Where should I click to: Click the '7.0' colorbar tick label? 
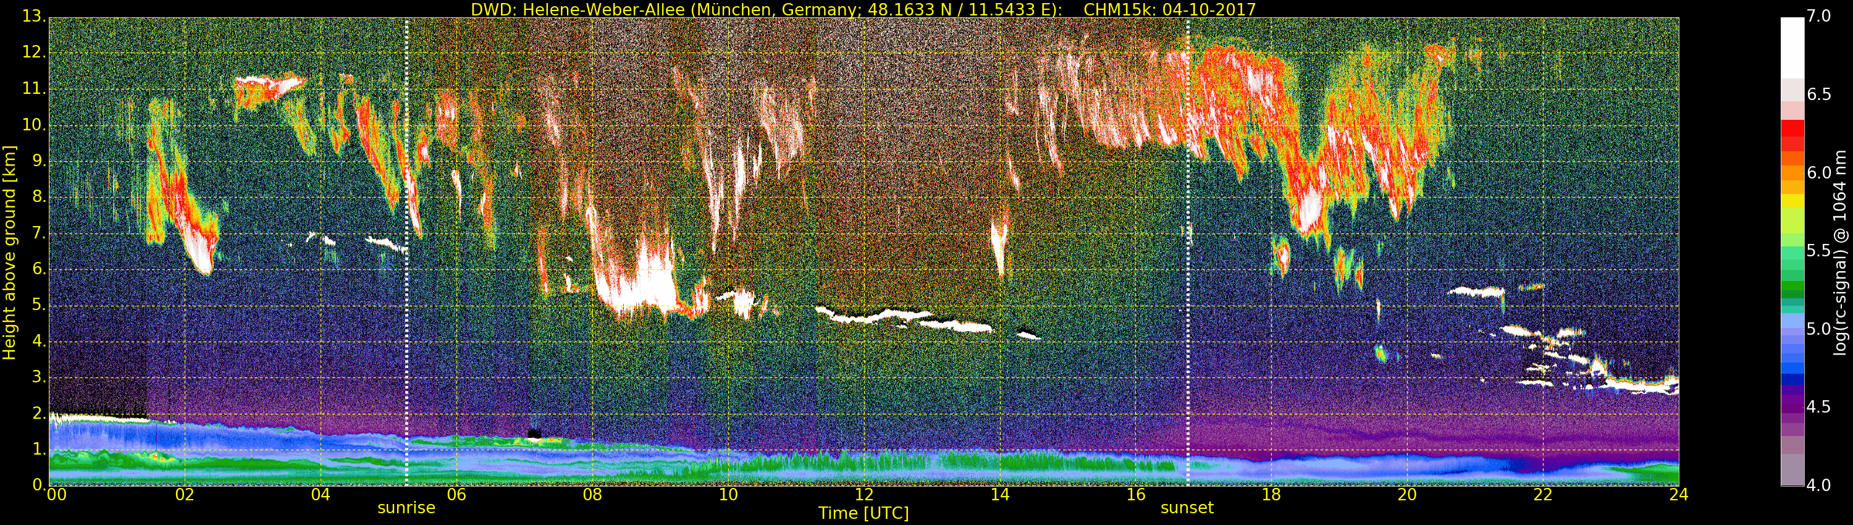coord(1819,16)
